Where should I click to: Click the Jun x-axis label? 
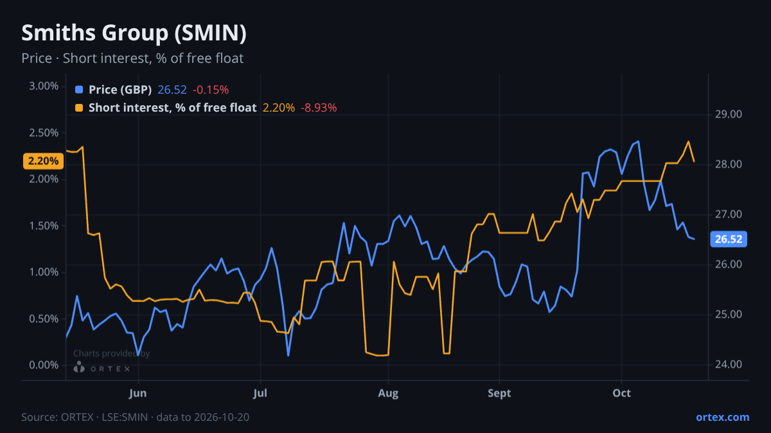pos(138,393)
